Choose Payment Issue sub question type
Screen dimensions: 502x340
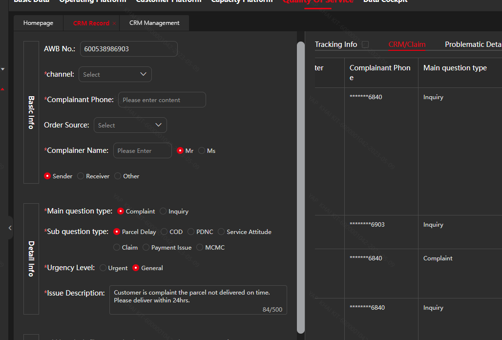(146, 248)
